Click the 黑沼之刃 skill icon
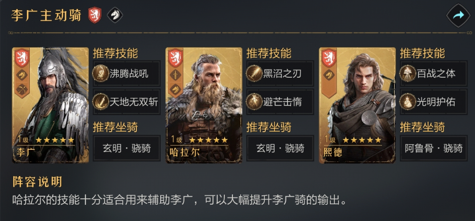This screenshot has height=221, width=475. 254,74
